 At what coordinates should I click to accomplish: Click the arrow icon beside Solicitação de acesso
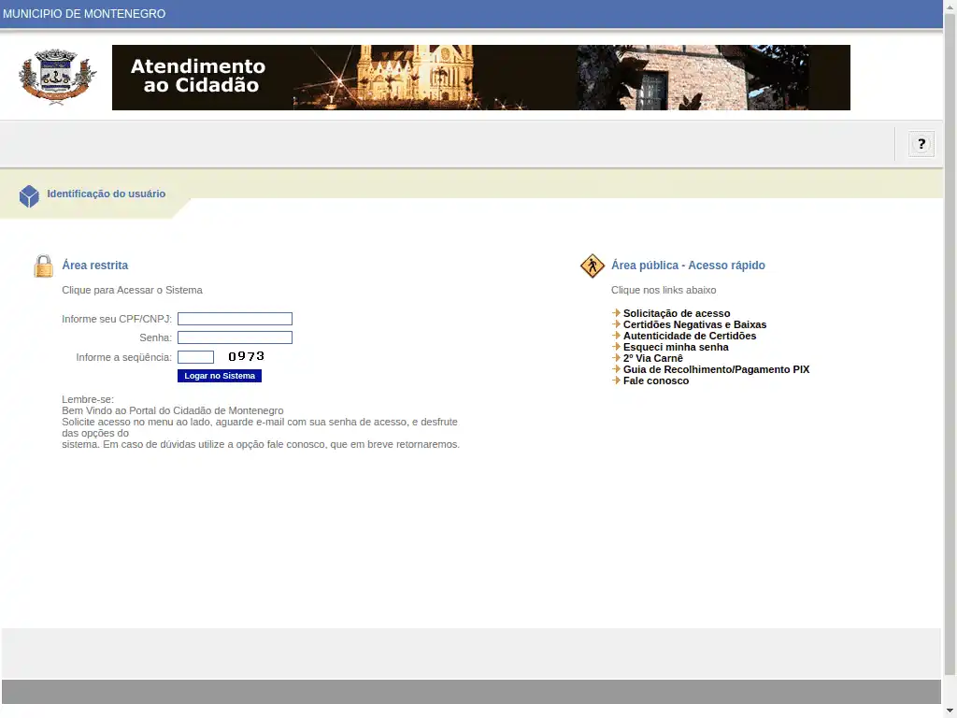point(616,313)
